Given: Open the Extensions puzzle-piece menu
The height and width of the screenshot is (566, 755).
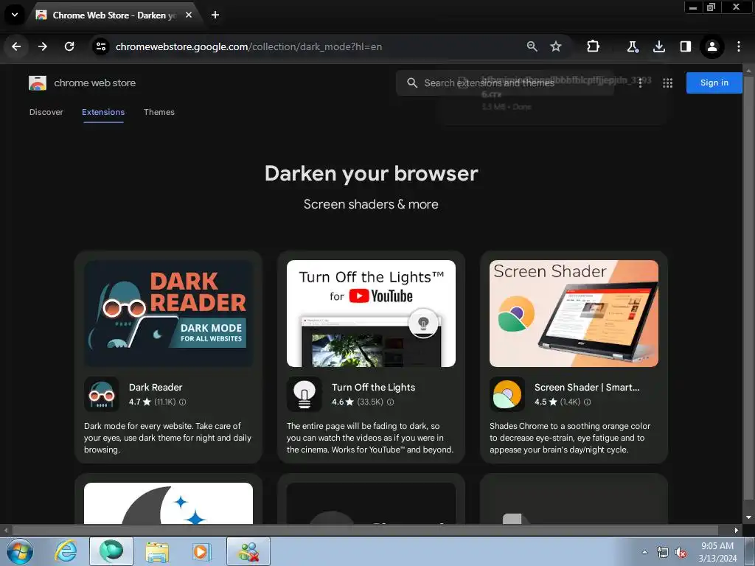Looking at the screenshot, I should (594, 46).
